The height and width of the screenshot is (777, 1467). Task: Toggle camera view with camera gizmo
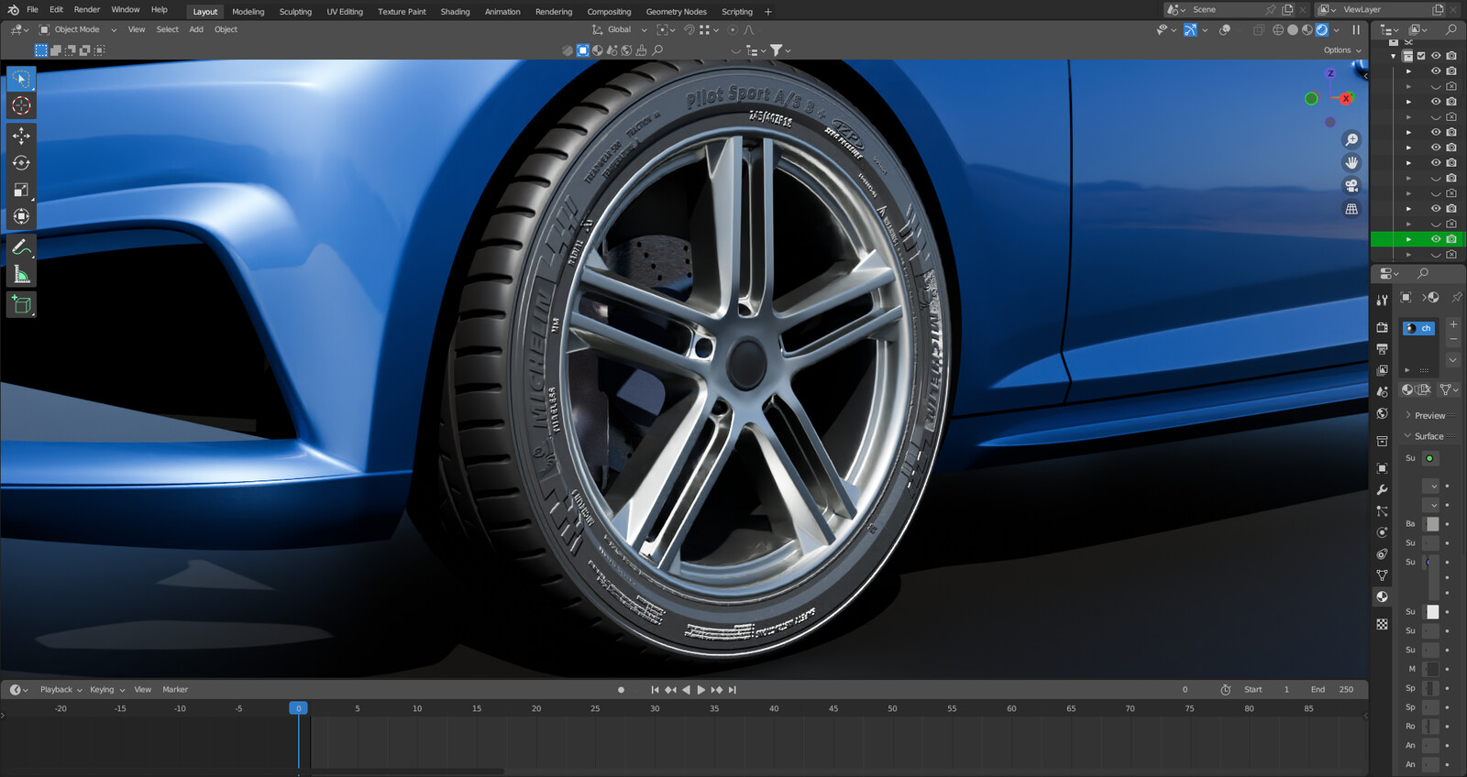(x=1351, y=185)
